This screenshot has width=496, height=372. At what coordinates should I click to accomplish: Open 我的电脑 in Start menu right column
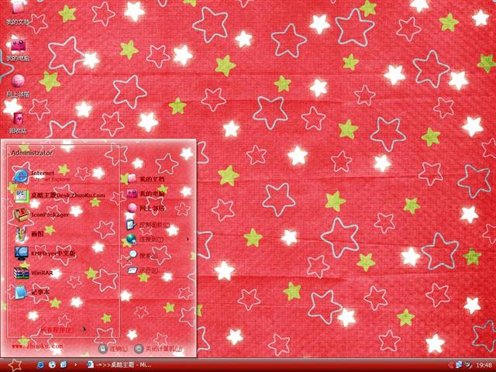pyautogui.click(x=146, y=193)
